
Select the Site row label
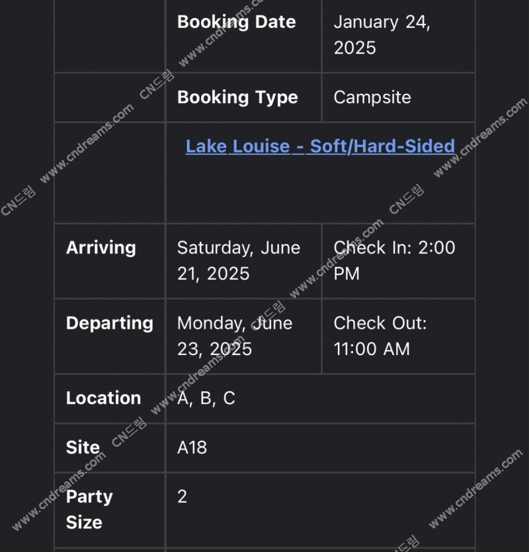tap(83, 448)
